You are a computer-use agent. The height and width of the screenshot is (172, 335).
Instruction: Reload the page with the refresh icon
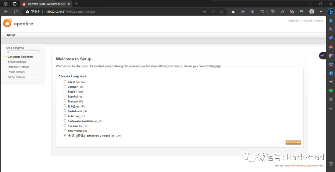tap(16, 11)
